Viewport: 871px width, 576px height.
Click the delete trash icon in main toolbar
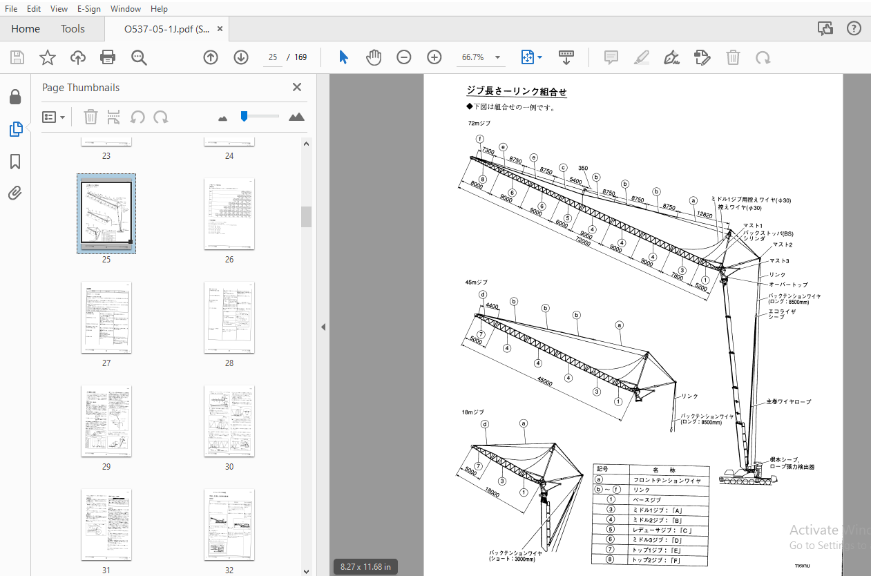point(733,57)
